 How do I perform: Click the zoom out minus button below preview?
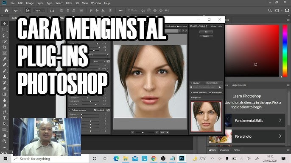coord(132,132)
